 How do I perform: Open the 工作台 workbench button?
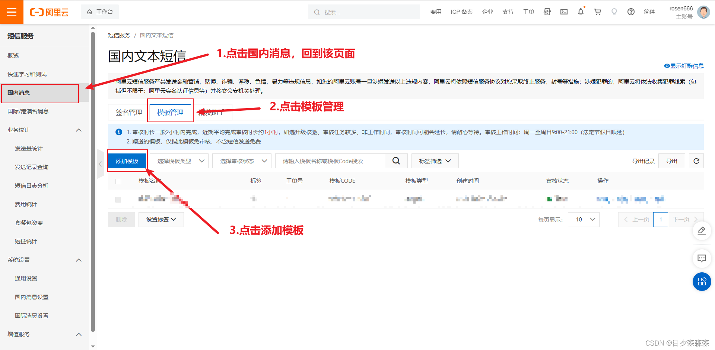pos(100,12)
